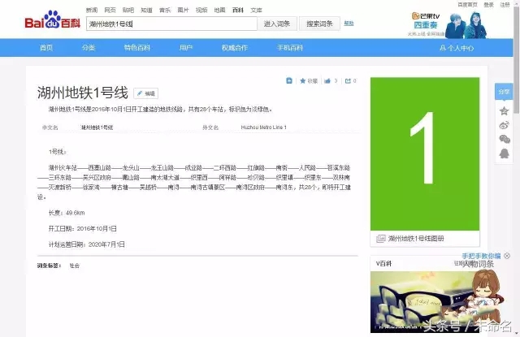Click the text 长度：49.6km
Image resolution: width=520 pixels, height=337 pixels.
pos(67,213)
